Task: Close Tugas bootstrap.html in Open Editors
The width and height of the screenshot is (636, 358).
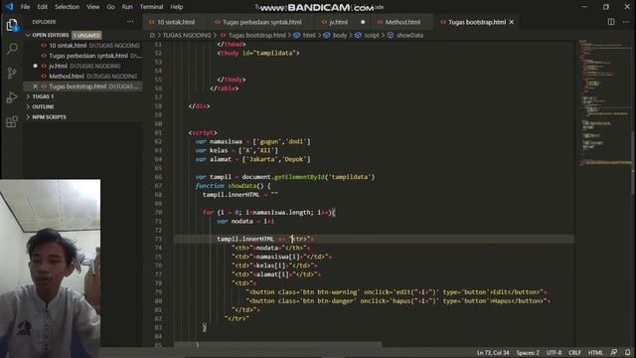Action: (x=35, y=87)
